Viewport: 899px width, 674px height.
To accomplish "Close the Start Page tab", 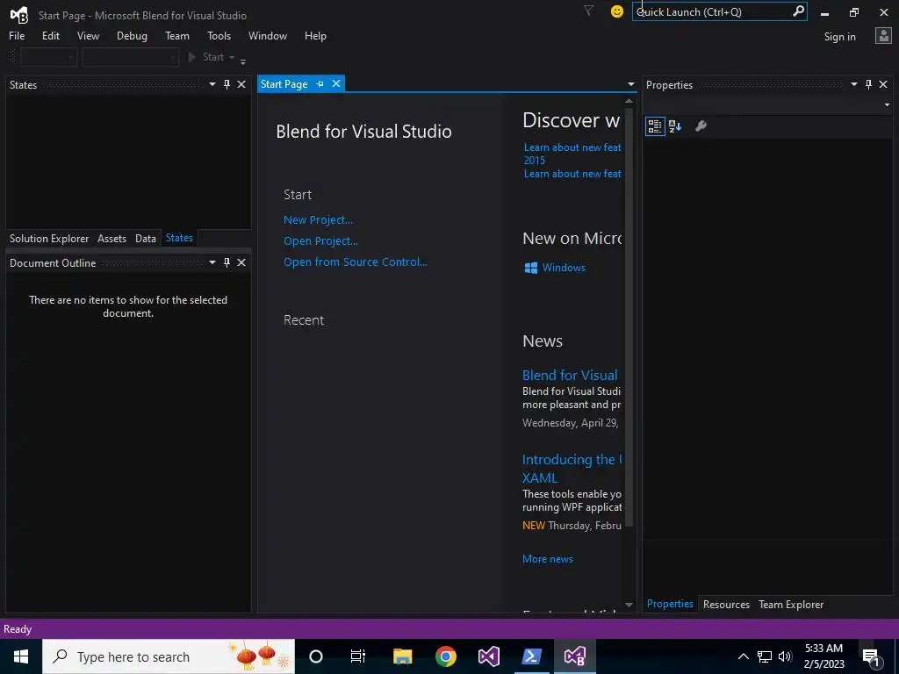I will pos(336,83).
